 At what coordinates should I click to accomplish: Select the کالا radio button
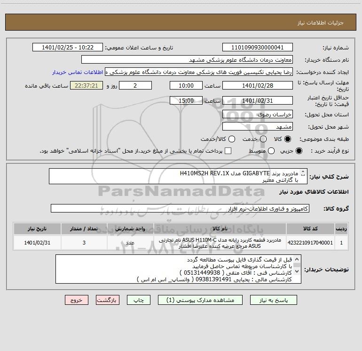pos(288,139)
